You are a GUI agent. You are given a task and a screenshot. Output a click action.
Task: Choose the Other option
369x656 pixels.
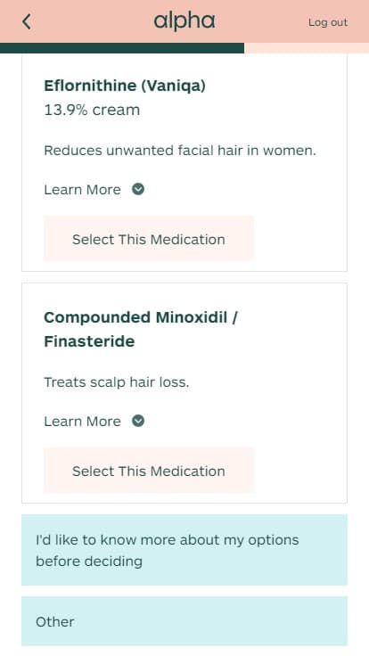(184, 621)
